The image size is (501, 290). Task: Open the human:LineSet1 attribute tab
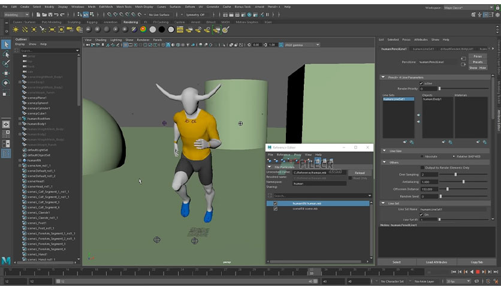click(423, 49)
